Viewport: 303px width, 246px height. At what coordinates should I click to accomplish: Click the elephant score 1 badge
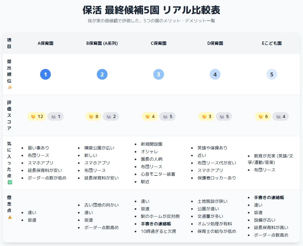click(55, 116)
